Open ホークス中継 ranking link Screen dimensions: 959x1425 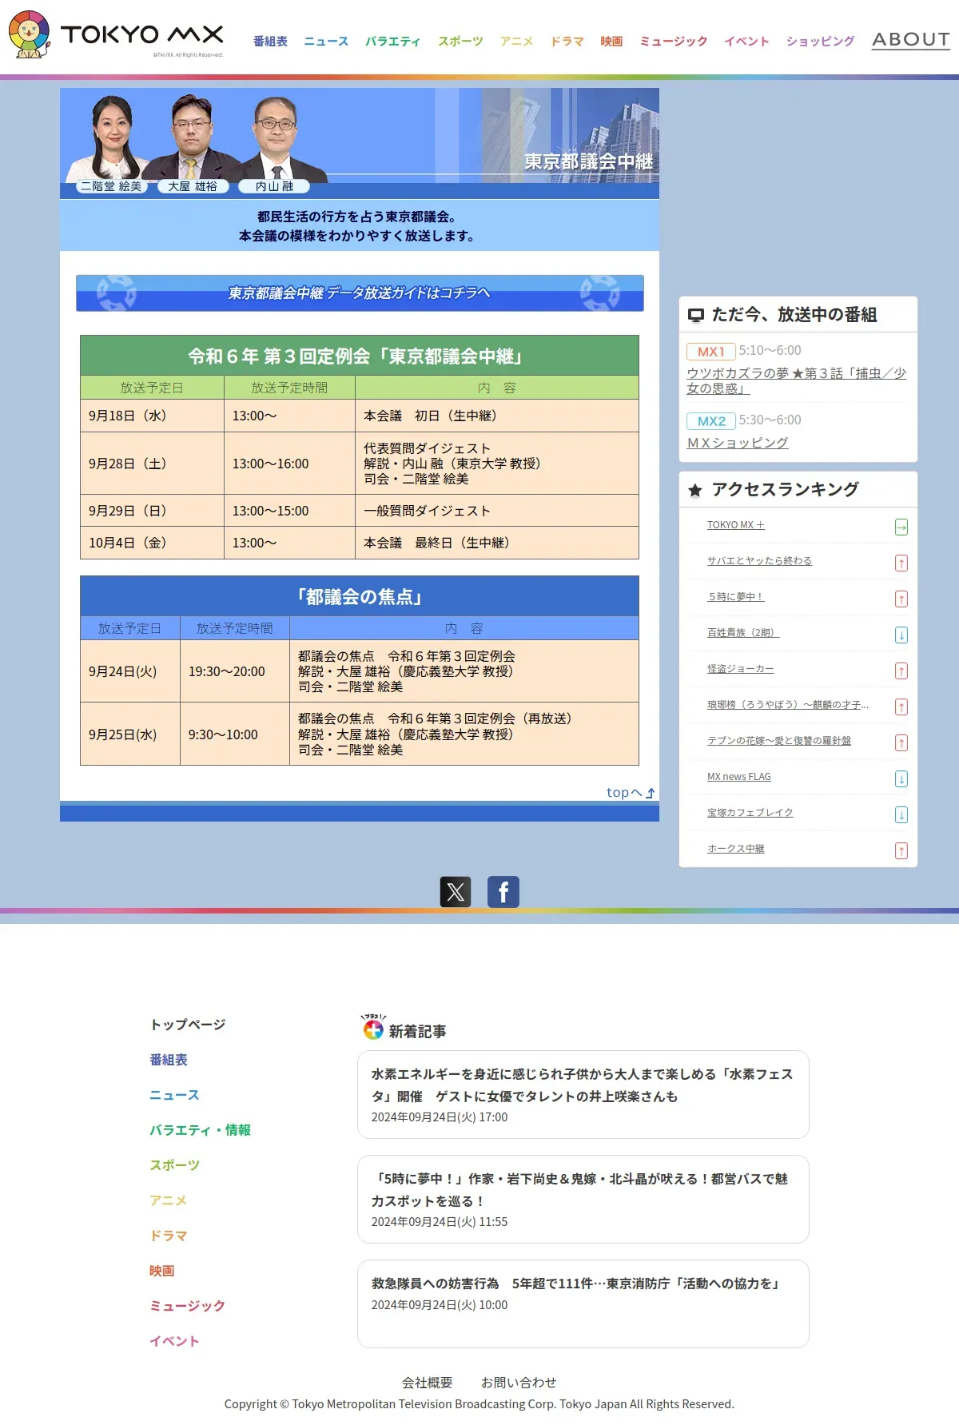[735, 849]
